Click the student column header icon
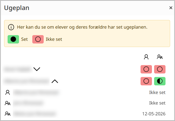 [x=146, y=57]
